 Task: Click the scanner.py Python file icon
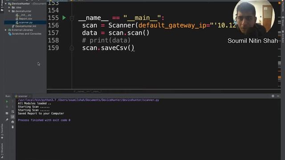pos(17,23)
